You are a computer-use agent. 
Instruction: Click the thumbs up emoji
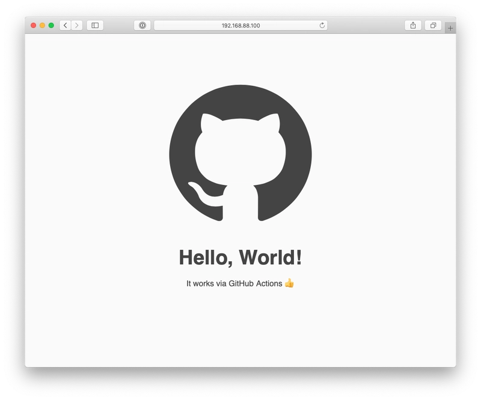(x=289, y=283)
